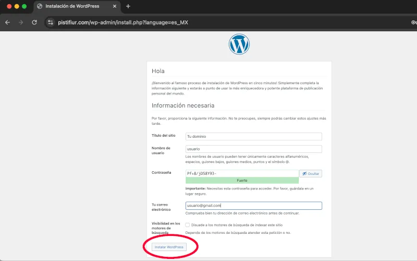Click the Título del sitio label
The image size is (417, 261).
pos(163,136)
